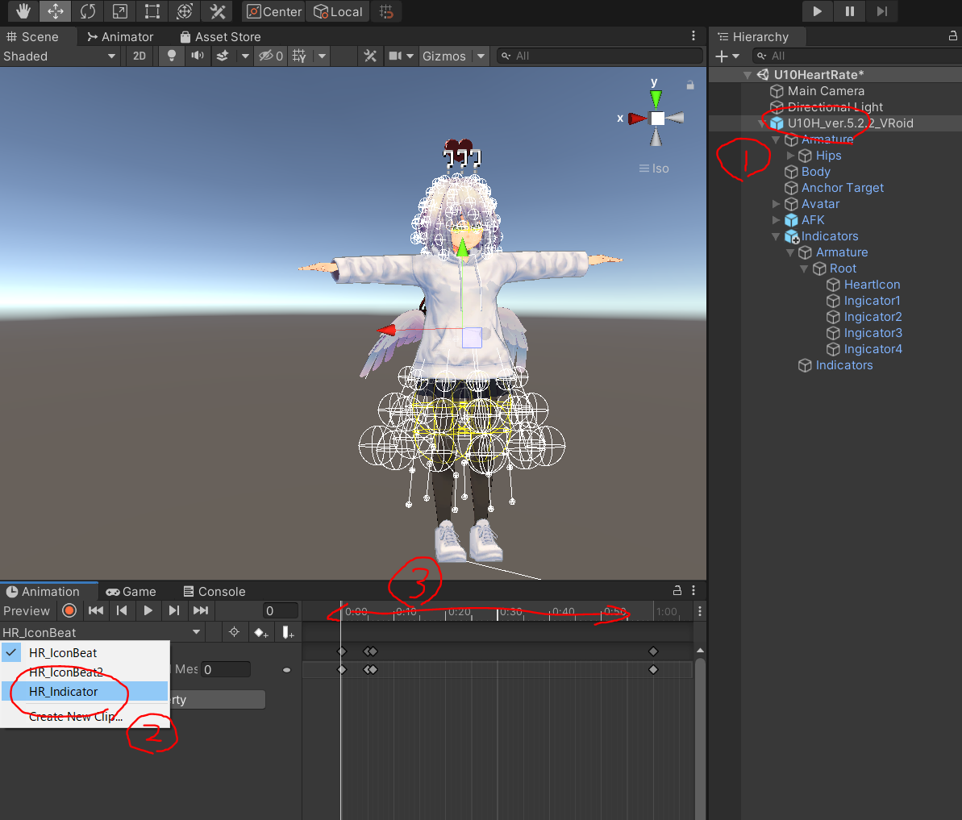Screen dimensions: 962x820
Task: Go to first keyframe of clip
Action: 96,610
